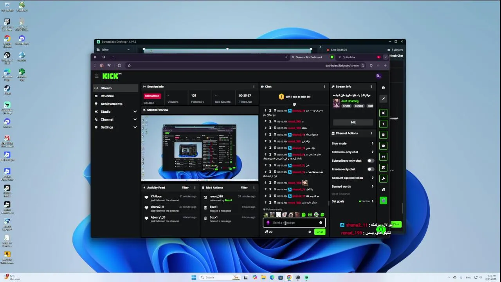Viewport: 501px width, 282px height.
Task: Reload page in browser toolbar
Action: tap(371, 65)
